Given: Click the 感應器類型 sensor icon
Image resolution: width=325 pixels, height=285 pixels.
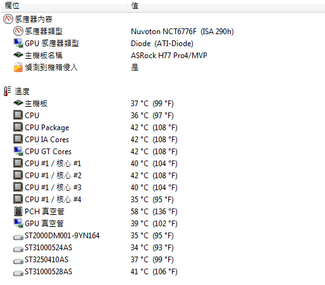Looking at the screenshot, I should [x=18, y=31].
